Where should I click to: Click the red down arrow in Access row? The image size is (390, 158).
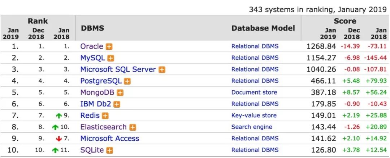(59, 139)
